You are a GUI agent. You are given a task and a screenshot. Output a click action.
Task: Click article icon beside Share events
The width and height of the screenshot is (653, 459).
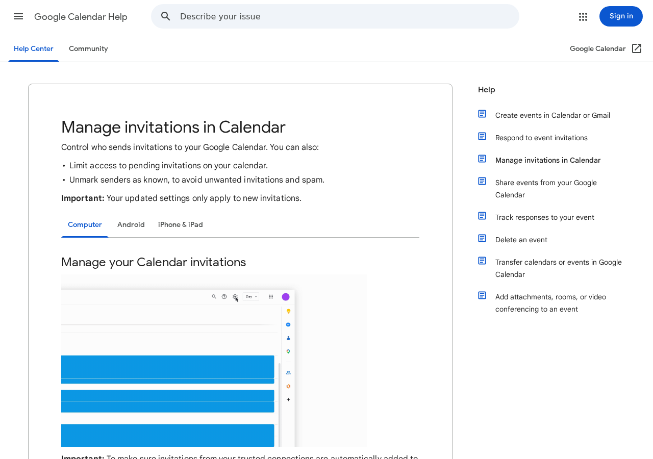click(x=482, y=181)
